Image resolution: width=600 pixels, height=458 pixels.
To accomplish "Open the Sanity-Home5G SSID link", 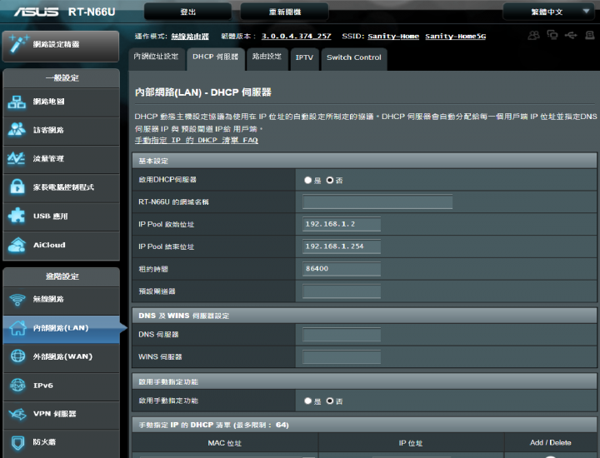I will (x=455, y=36).
